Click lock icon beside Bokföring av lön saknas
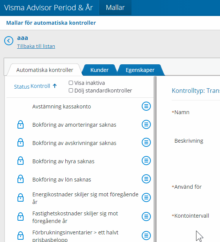Screen dimensions: 220x242 click(21, 179)
